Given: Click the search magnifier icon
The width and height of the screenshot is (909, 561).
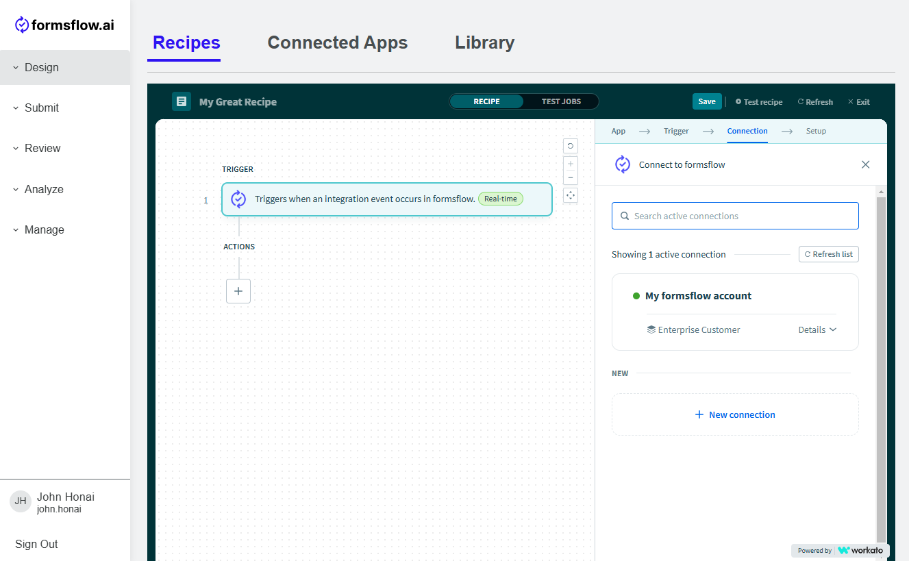Looking at the screenshot, I should click(625, 216).
